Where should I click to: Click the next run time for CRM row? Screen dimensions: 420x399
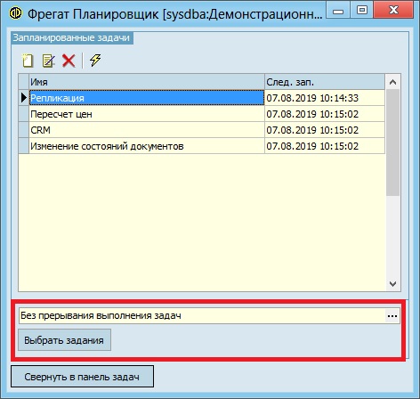click(x=325, y=130)
